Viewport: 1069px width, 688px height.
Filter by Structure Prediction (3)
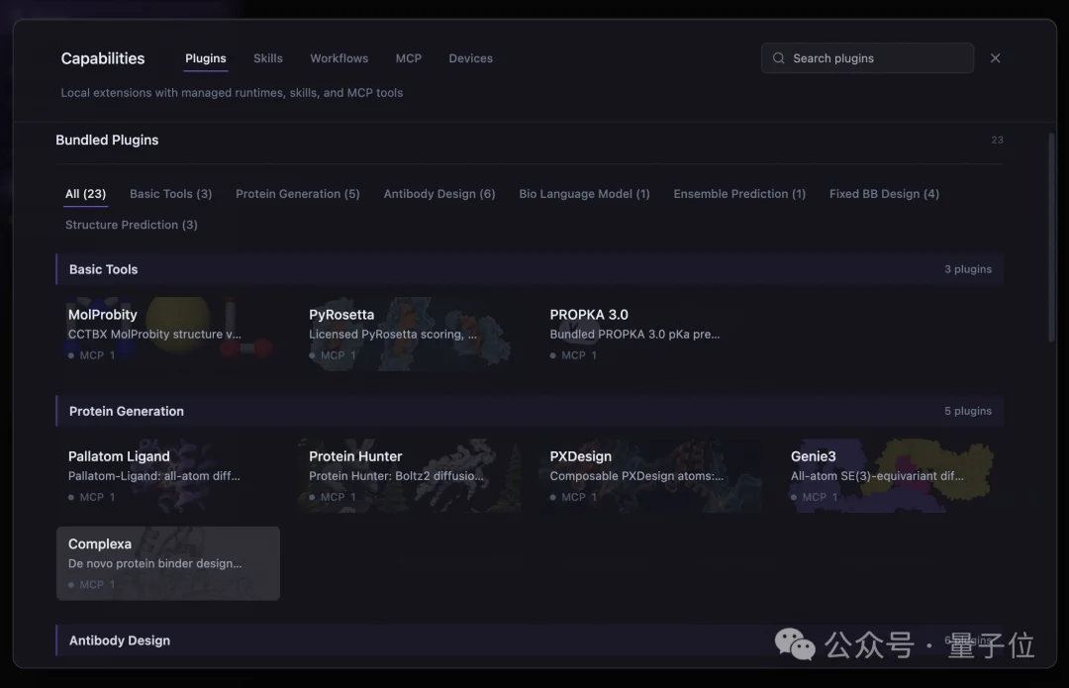131,225
